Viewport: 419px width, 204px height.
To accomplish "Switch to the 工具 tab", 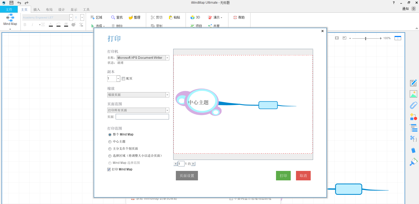I will (86, 9).
